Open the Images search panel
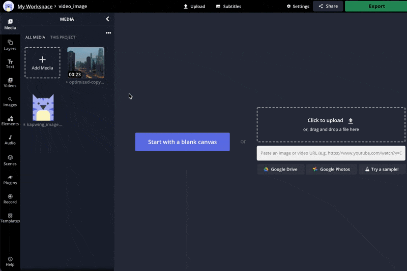This screenshot has width=407, height=271. [x=10, y=101]
